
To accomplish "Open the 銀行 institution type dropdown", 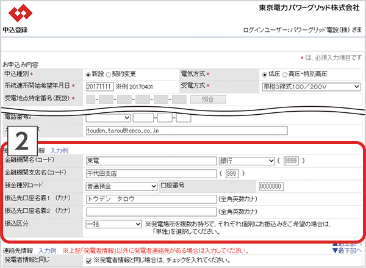I will [246, 161].
